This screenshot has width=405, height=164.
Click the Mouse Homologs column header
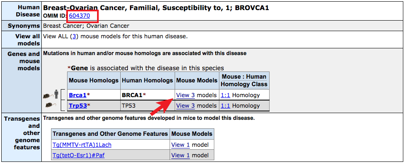coord(94,80)
